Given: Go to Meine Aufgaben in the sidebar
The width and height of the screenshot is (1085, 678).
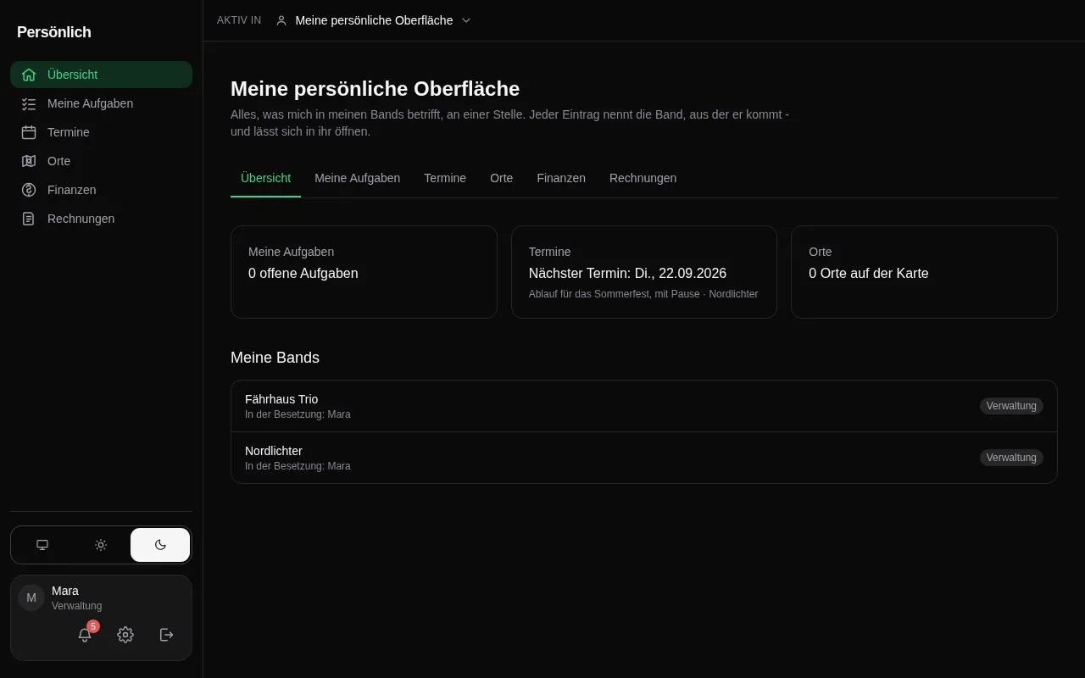Looking at the screenshot, I should point(101,103).
